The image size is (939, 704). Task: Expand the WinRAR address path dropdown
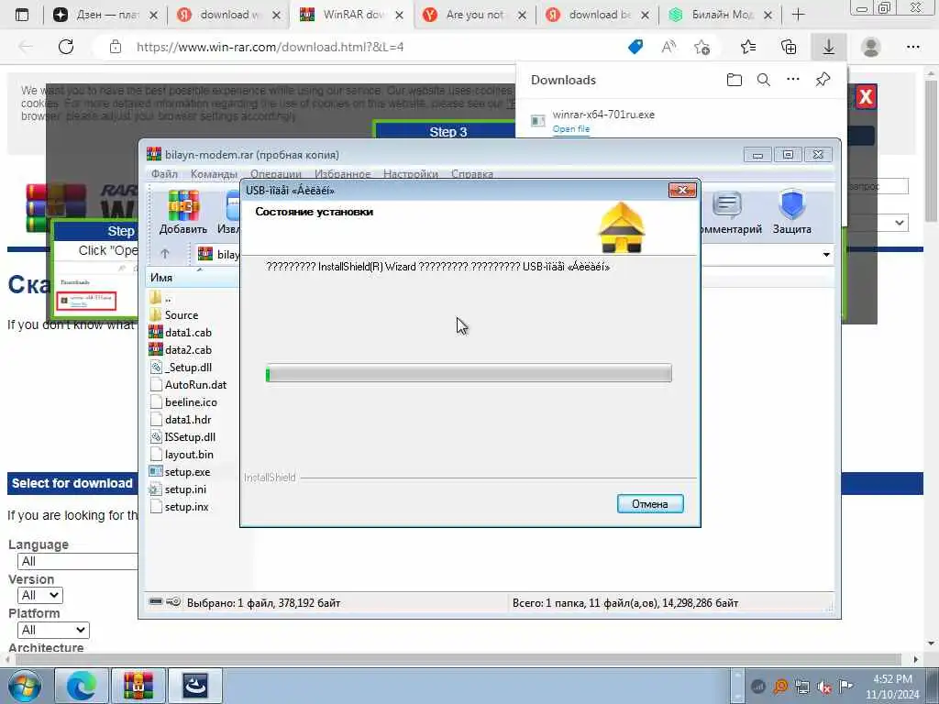[x=826, y=255]
